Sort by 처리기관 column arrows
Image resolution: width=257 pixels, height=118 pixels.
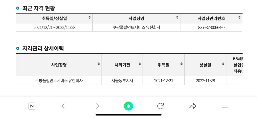140,64
